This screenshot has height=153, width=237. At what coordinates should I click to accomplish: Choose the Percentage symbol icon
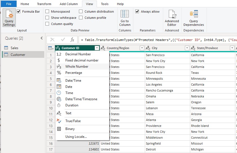[x=59, y=73]
